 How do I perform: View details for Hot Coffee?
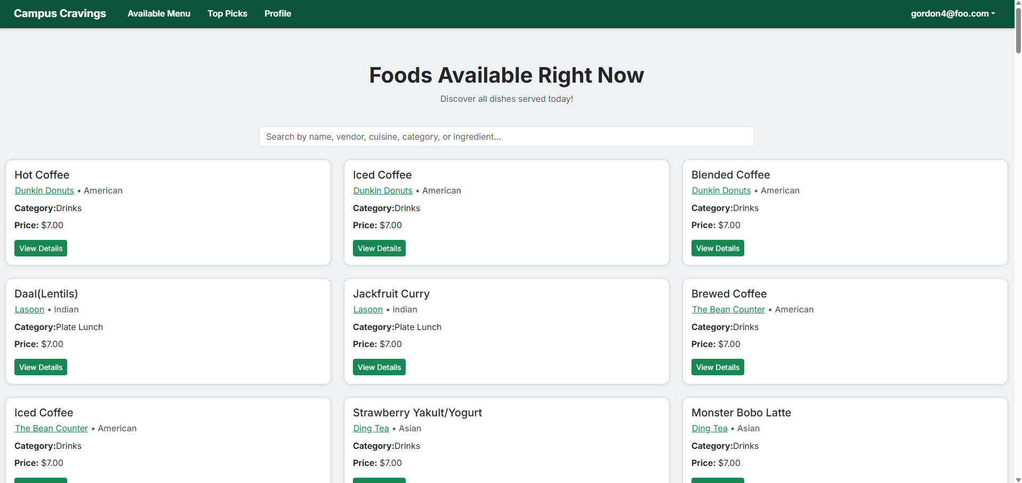point(41,248)
